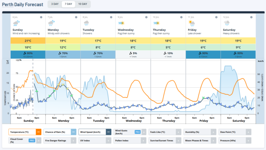The width and height of the screenshot is (266, 150).
Task: Disable the Wind Speed (km/h) graph layer
Action: click(x=108, y=132)
